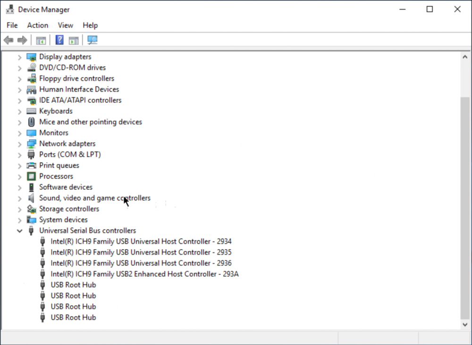This screenshot has width=472, height=345.
Task: Click the Network adapters icon
Action: click(31, 144)
